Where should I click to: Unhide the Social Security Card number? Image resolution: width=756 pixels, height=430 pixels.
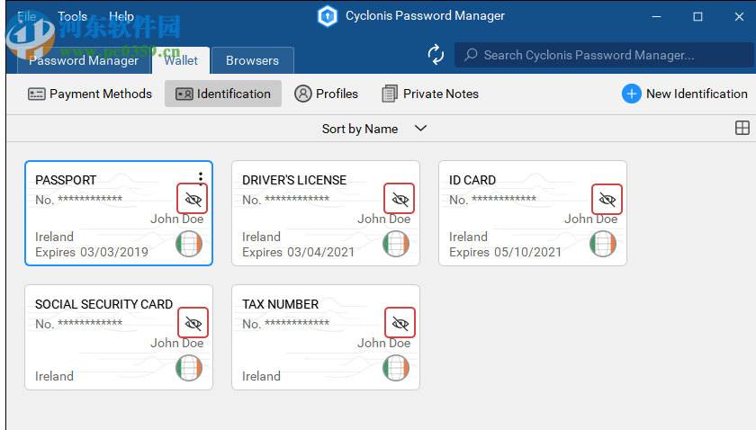coord(193,323)
